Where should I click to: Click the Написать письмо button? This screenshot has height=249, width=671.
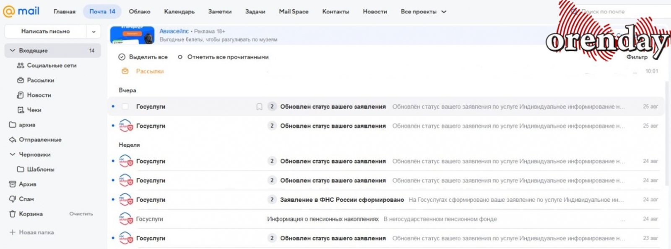click(x=45, y=31)
